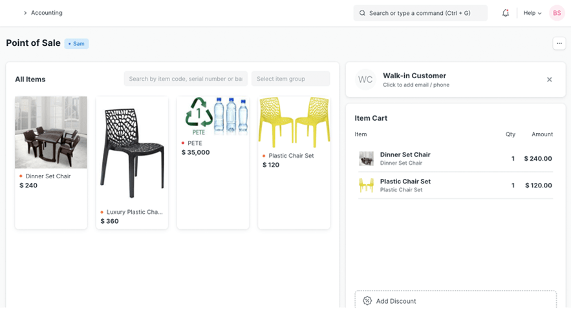Select the Dinner Set Chair cart row
The image size is (571, 325).
[455, 159]
